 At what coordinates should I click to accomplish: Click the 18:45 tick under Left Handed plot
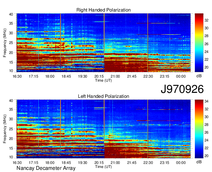66,163
